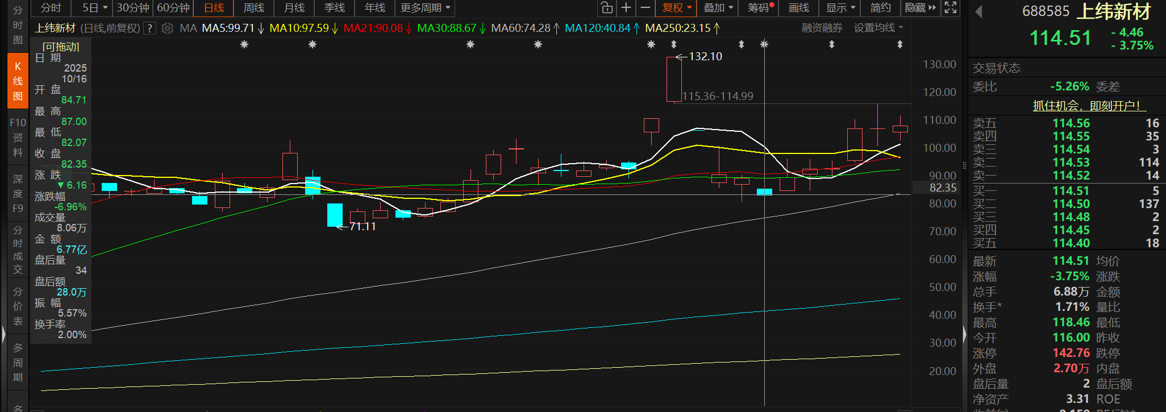The height and width of the screenshot is (412, 1166).
Task: Switch to 60分钟 period
Action: point(173,7)
